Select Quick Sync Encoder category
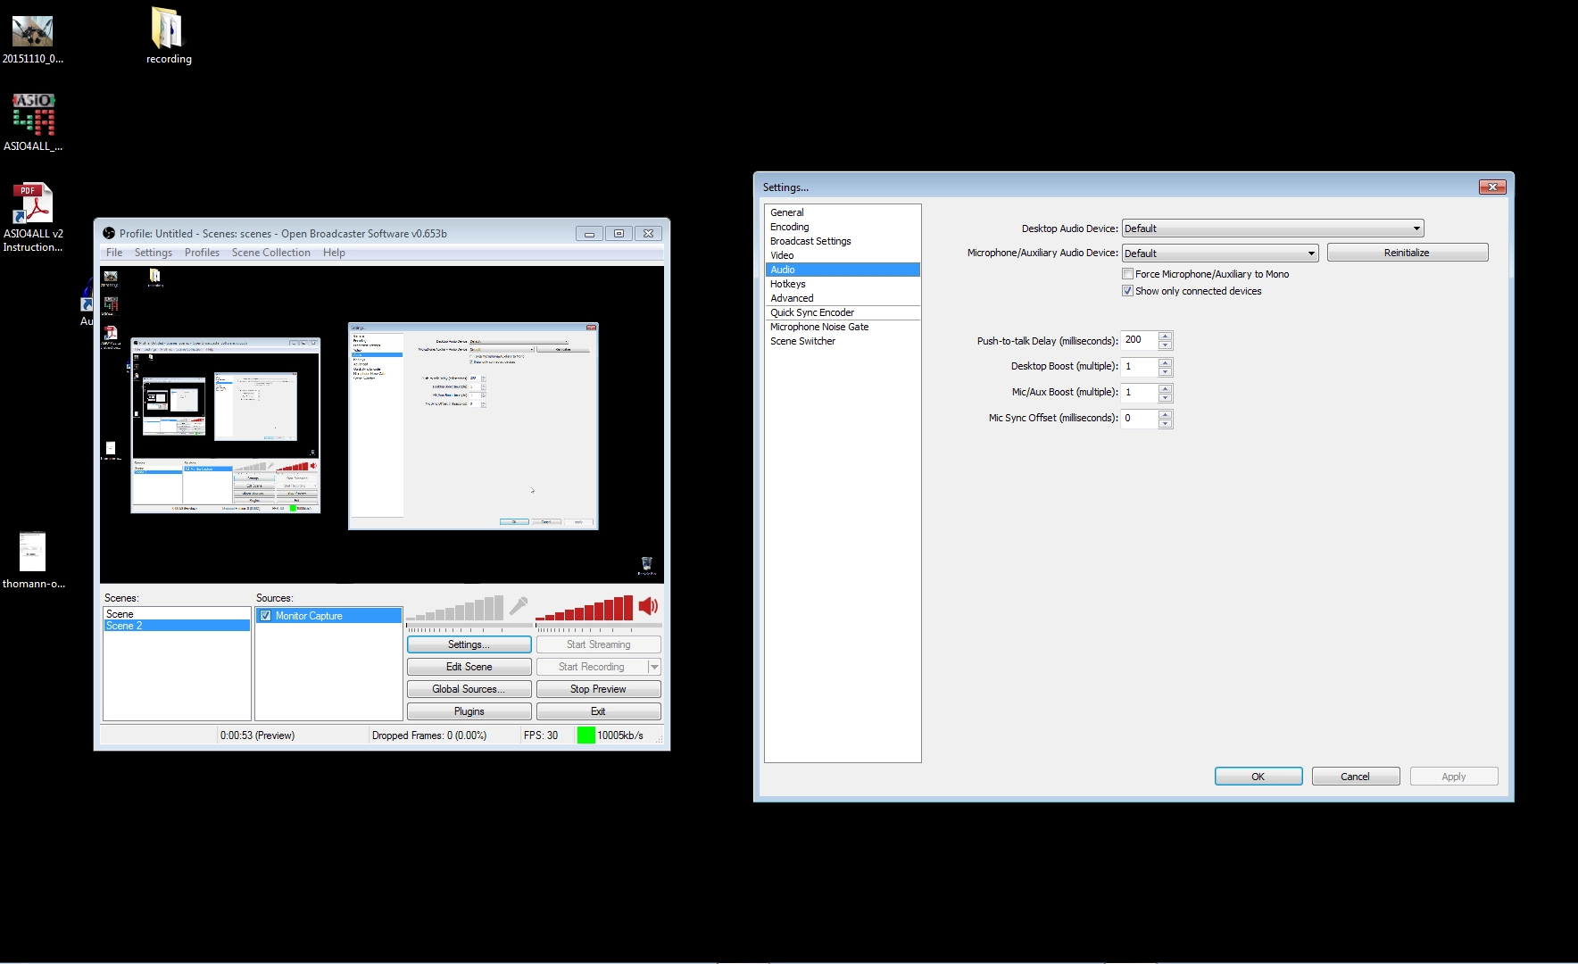The image size is (1578, 964). [843, 312]
